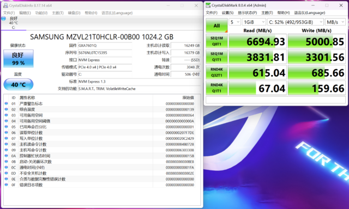The image size is (349, 209).
Task: Open the test count dropdown showing 5
Action: click(235, 22)
